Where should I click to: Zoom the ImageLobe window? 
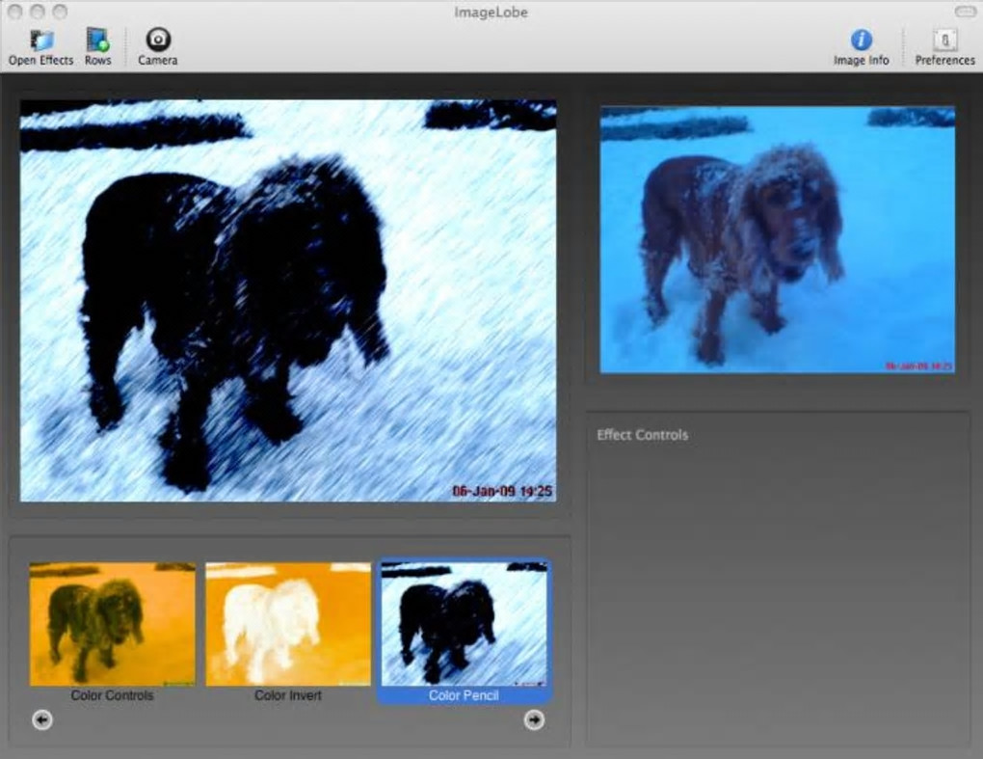tap(60, 12)
